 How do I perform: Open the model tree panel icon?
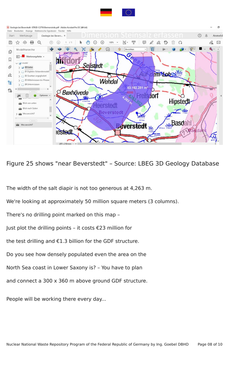tap(10, 83)
